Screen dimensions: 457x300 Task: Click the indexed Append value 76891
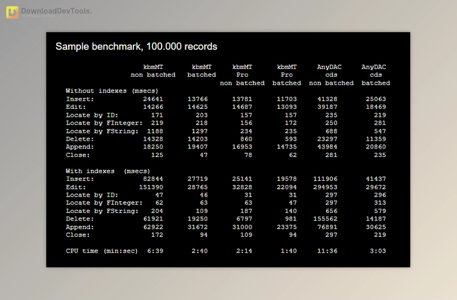(327, 227)
